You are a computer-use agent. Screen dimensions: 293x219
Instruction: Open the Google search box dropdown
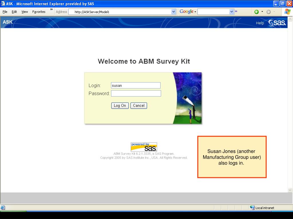click(x=232, y=12)
